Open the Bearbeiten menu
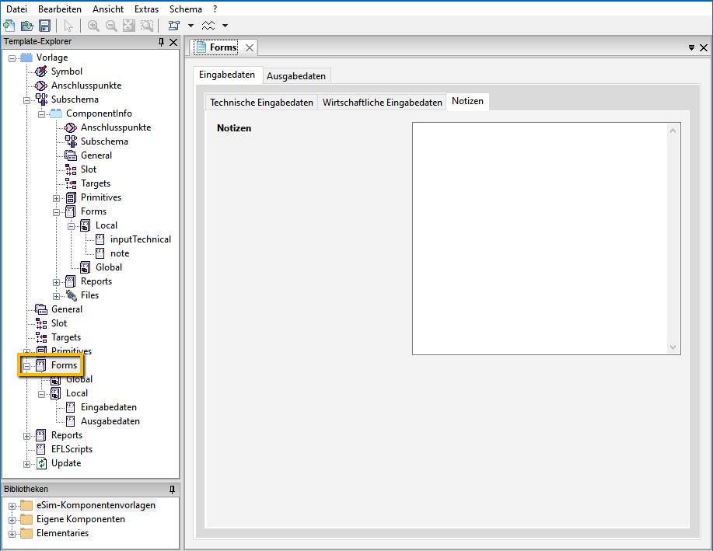 (x=60, y=9)
